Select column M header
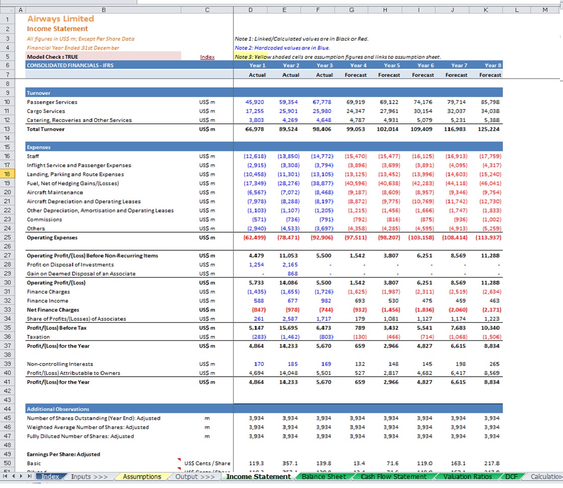 (x=545, y=10)
